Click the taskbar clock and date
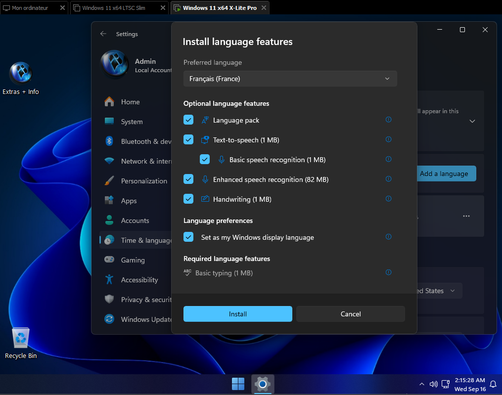 coord(470,384)
